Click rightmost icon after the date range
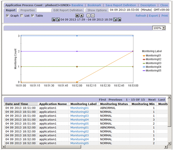Viewport: 173px width, 150px height. click(x=119, y=20)
